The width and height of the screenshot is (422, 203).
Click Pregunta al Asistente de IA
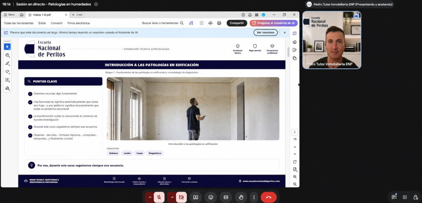point(274,23)
